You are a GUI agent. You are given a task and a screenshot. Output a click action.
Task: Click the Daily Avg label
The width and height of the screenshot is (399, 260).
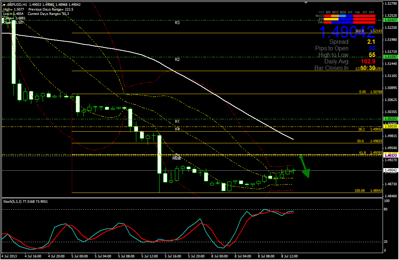(336, 61)
